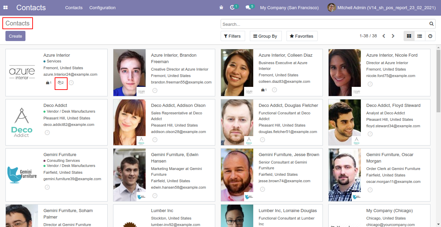The width and height of the screenshot is (441, 227).
Task: Open Azure Interior company logo thumbnail
Action: (22, 72)
